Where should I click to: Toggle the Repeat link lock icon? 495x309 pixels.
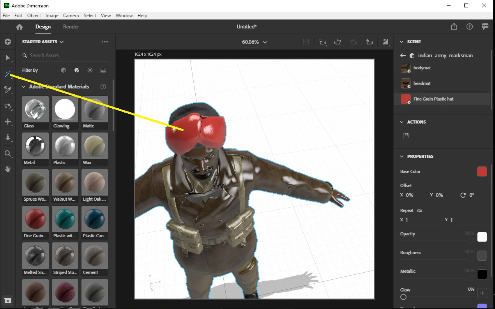419,210
